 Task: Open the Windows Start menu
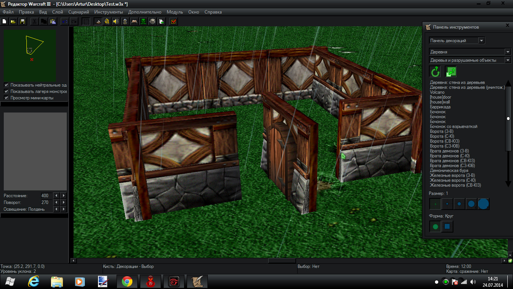click(x=11, y=282)
